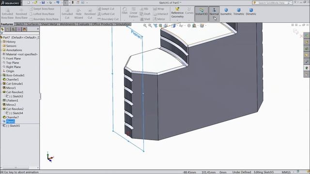Click the Zoom to Area icon
Image resolution: width=310 pixels, height=174 pixels.
(x=150, y=26)
